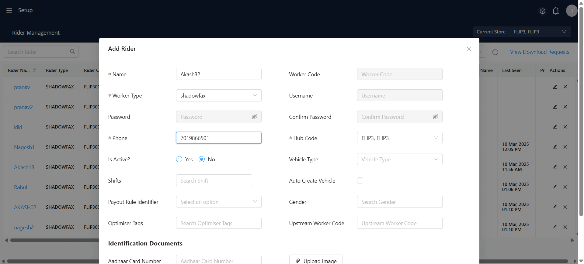Click the Upload Image button
Image resolution: width=584 pixels, height=264 pixels.
316,260
